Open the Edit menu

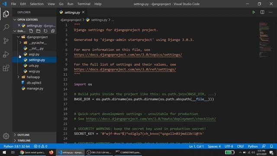point(23,4)
